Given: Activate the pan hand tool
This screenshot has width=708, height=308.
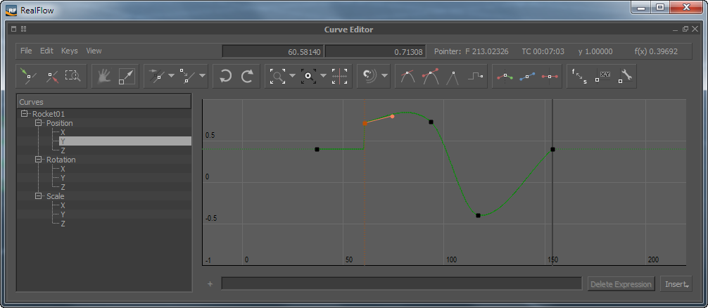Looking at the screenshot, I should coord(104,76).
